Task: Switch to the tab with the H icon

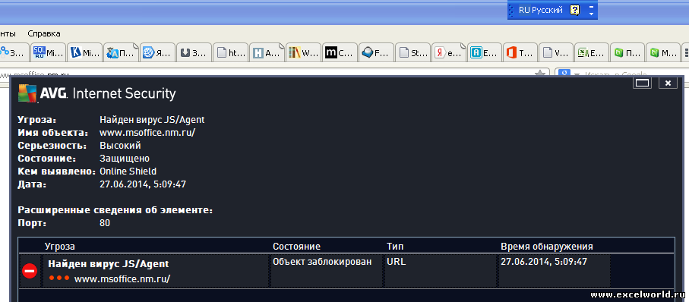Action: [x=267, y=52]
